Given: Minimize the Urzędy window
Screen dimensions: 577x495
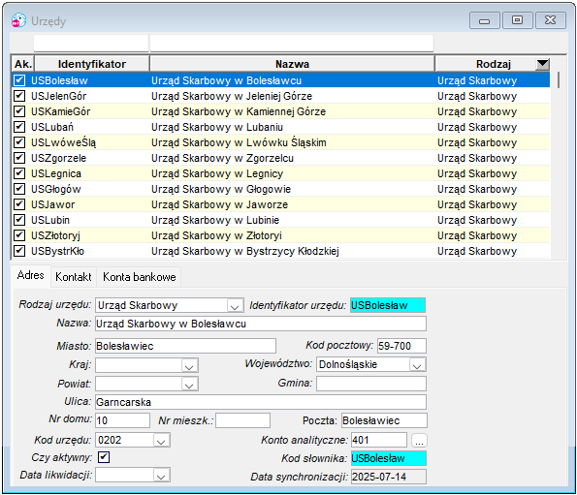Looking at the screenshot, I should 484,19.
